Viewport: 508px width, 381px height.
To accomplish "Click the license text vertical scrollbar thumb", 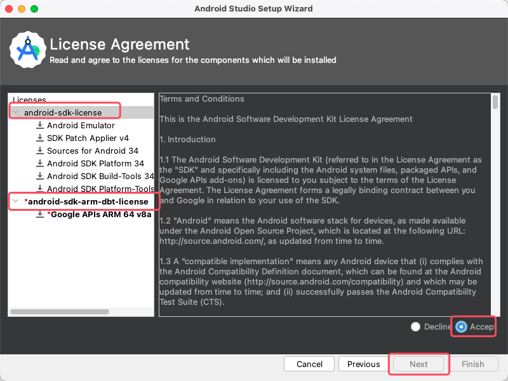I will click(x=495, y=102).
